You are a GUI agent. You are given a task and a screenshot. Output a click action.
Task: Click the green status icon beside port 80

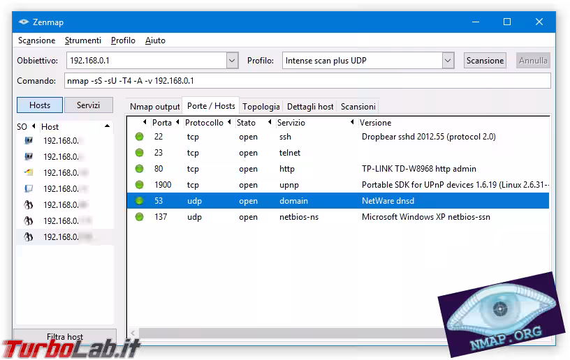click(140, 169)
